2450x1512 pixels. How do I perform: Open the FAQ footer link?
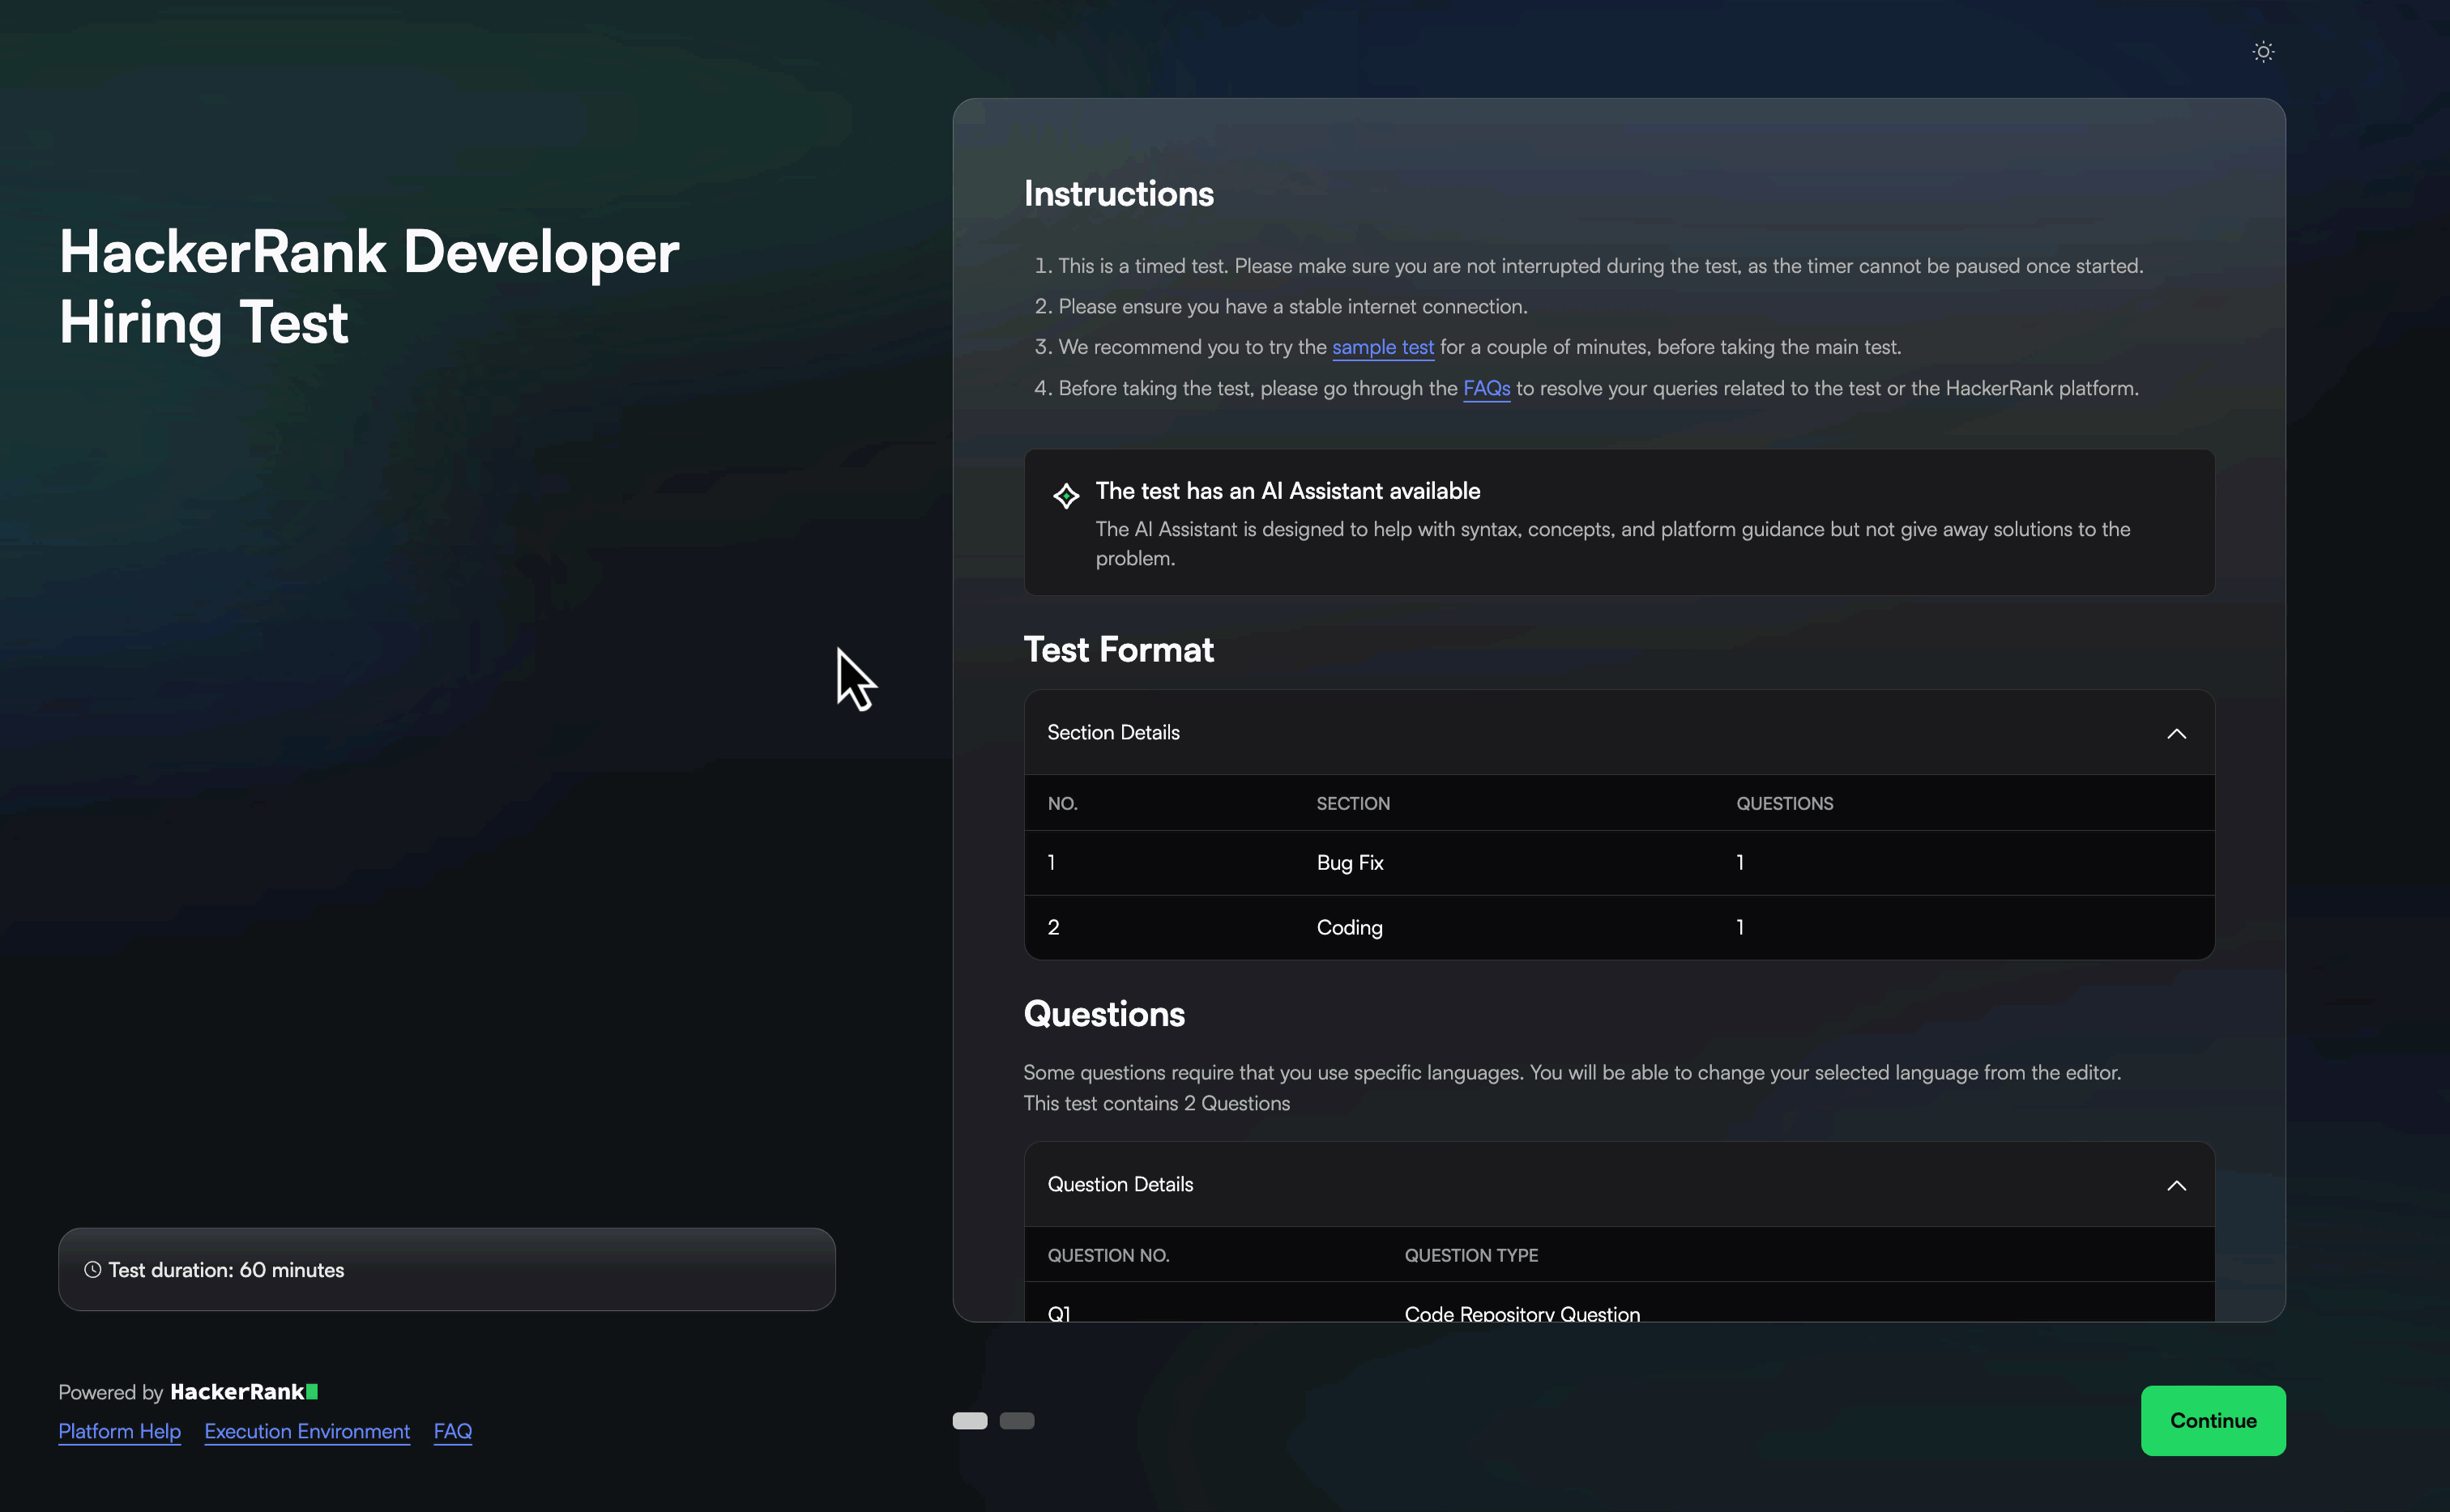[x=452, y=1431]
